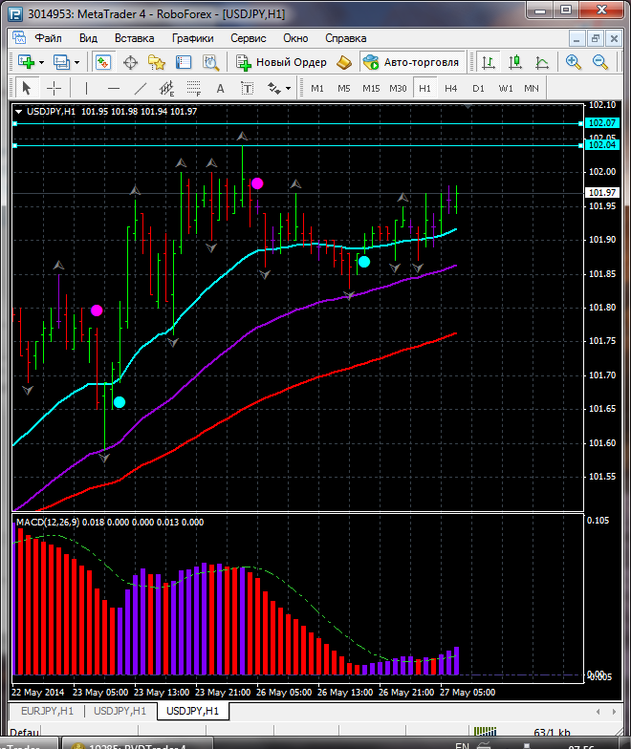Toggle the Market Watch window

click(103, 62)
